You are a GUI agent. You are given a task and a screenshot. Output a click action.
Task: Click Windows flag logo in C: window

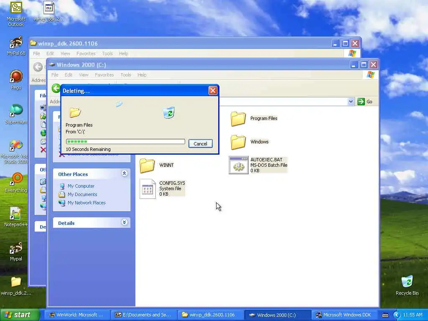370,75
